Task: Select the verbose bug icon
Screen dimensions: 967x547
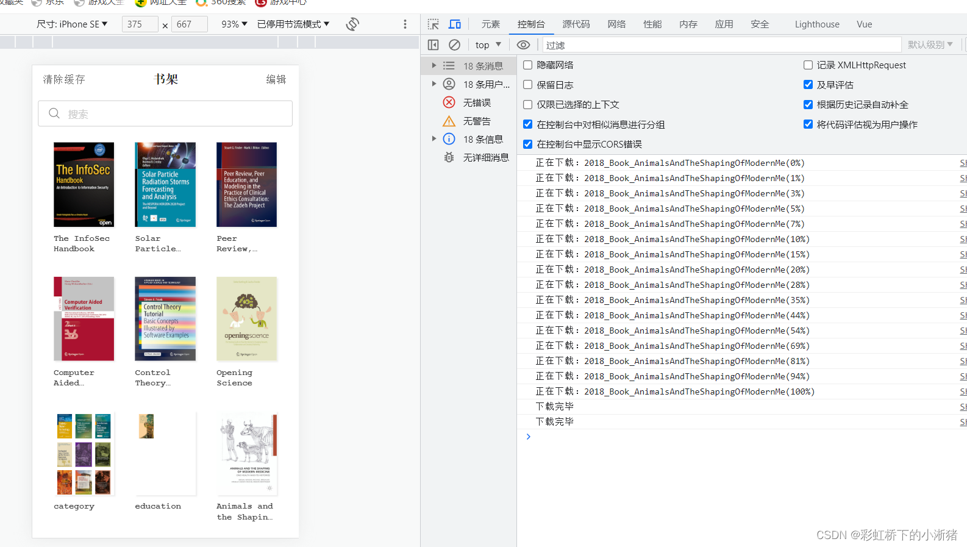Action: point(449,157)
